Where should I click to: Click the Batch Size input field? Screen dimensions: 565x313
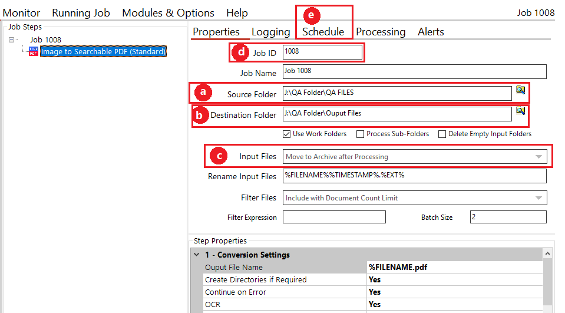pos(508,217)
